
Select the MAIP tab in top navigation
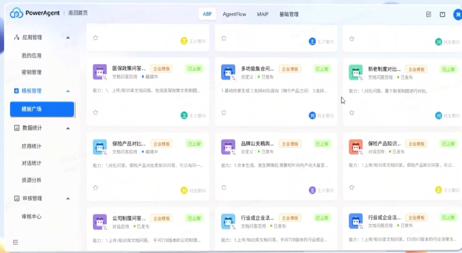(x=262, y=14)
